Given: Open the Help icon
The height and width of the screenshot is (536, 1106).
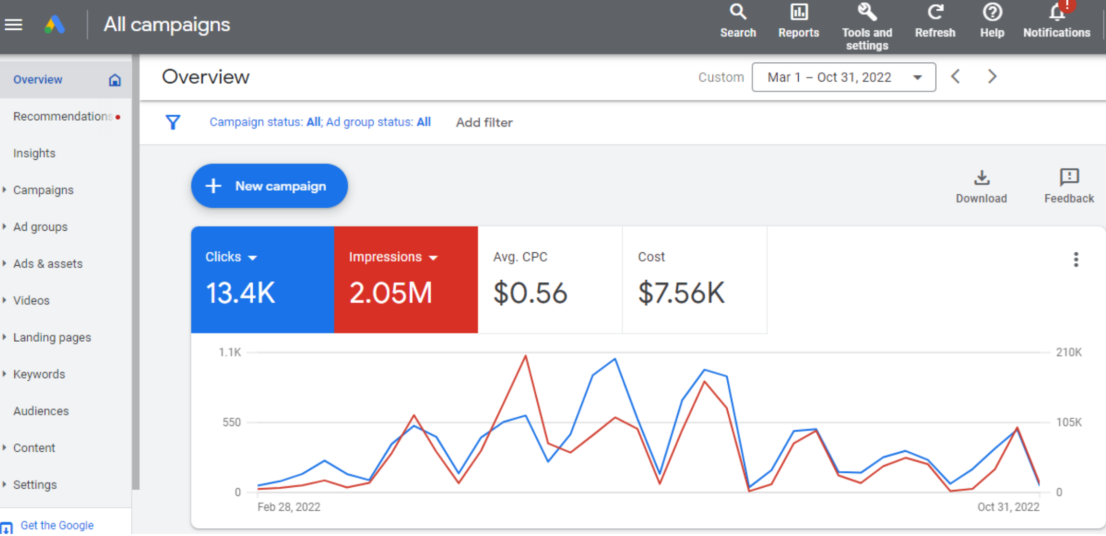Looking at the screenshot, I should [x=992, y=12].
